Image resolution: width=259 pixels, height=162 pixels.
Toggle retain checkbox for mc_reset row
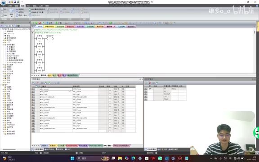(x=110, y=92)
